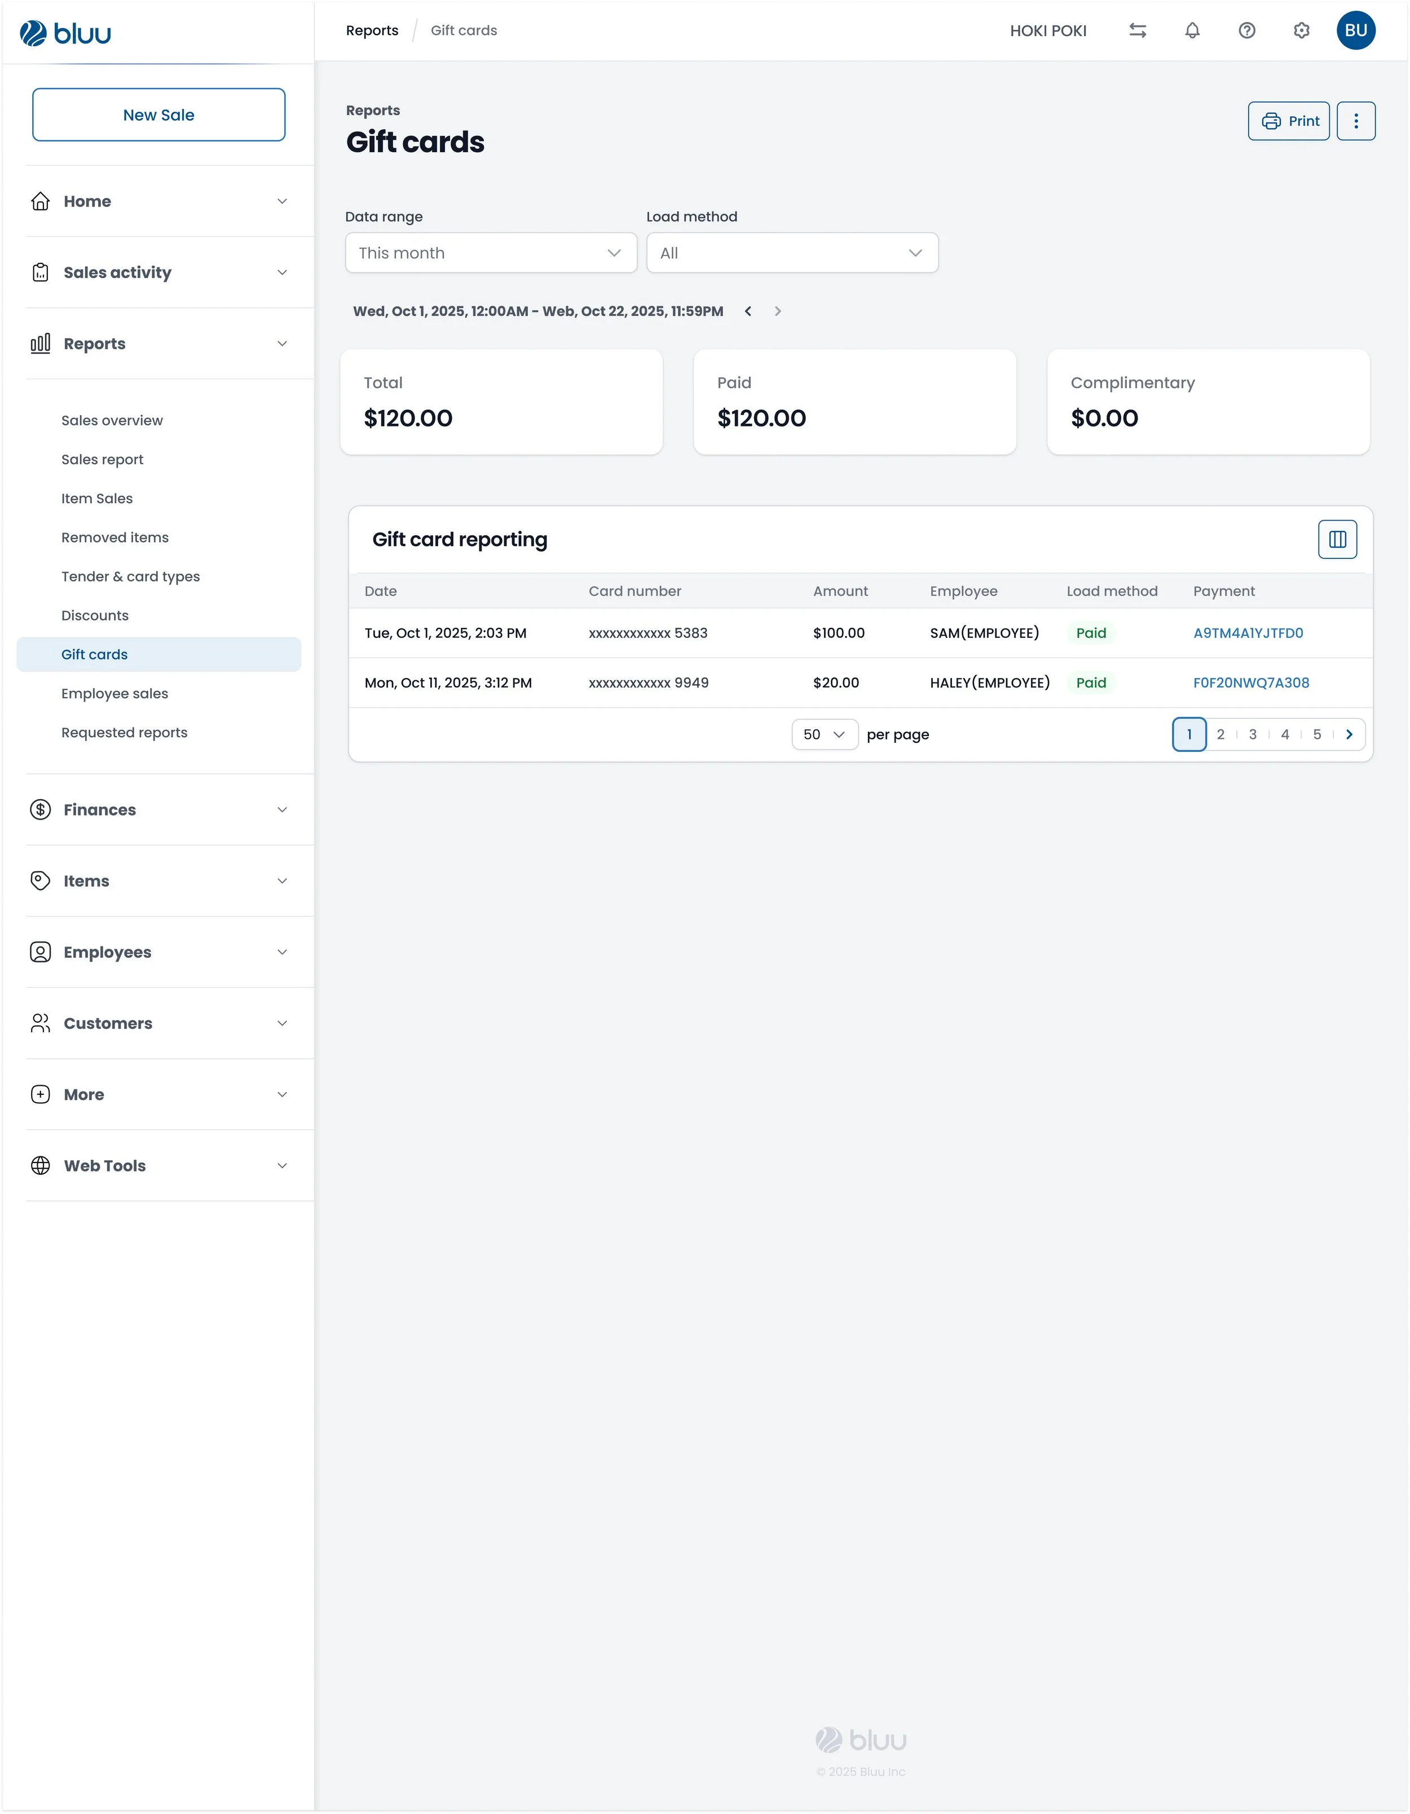Expand the Employees section chevron
Screen dimensions: 1410x1814
click(x=283, y=953)
